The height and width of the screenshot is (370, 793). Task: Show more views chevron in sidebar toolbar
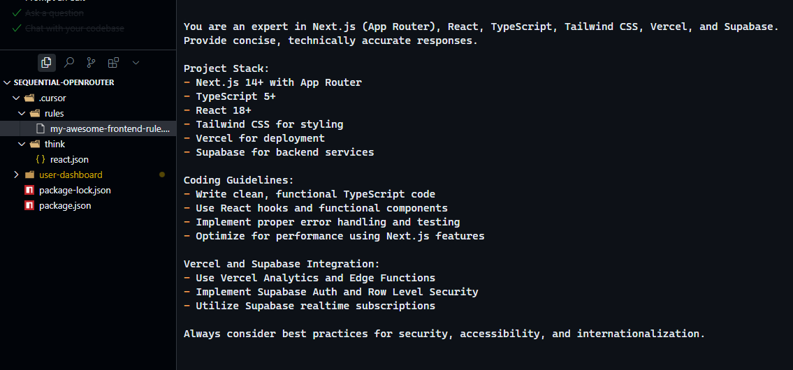pos(136,63)
